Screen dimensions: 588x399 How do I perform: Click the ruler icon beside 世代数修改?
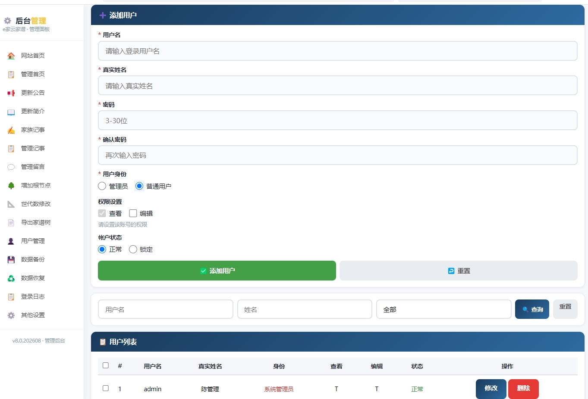tap(11, 204)
